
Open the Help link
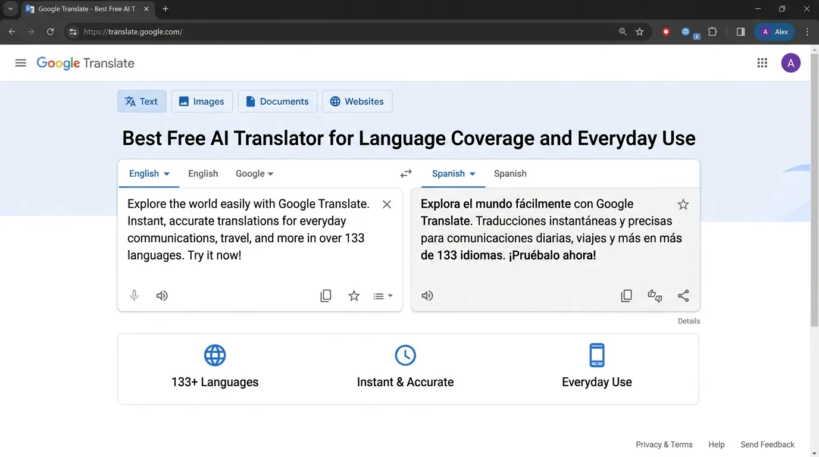(717, 445)
